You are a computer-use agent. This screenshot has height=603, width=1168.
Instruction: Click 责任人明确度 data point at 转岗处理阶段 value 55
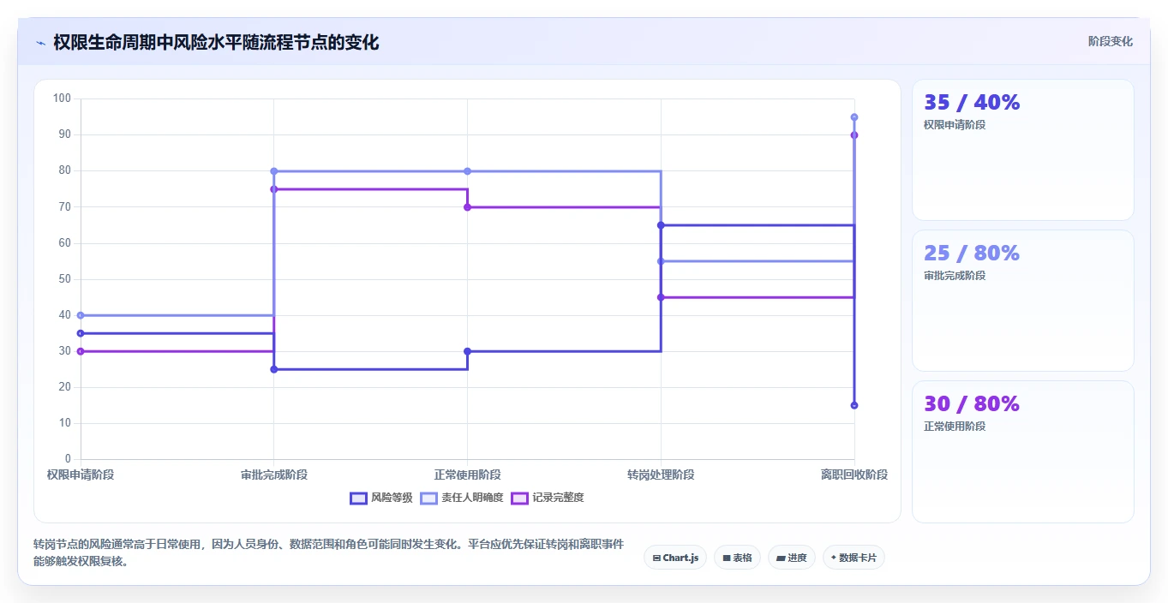coord(661,261)
